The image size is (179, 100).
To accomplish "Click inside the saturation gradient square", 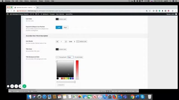I will pyautogui.click(x=65, y=69).
